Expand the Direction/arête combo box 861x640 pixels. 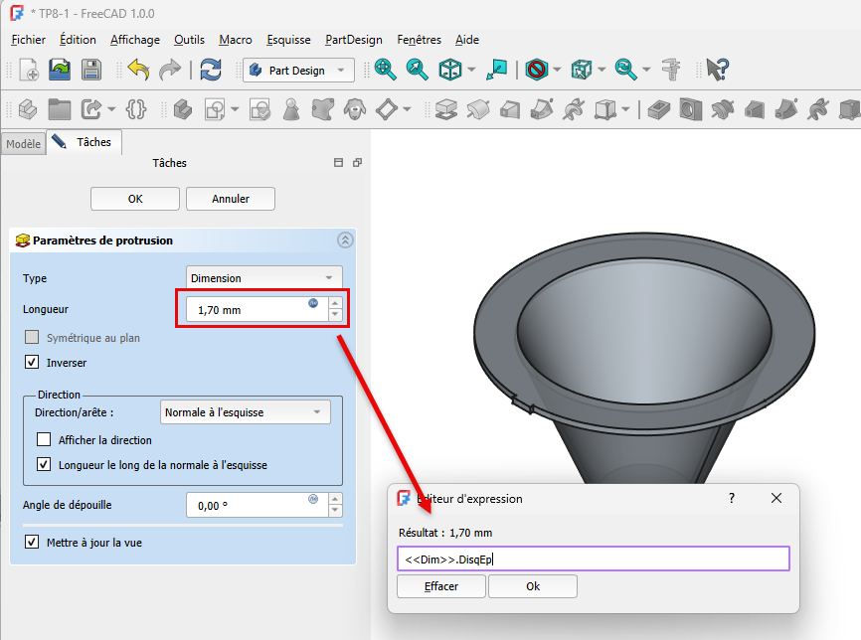coord(245,411)
